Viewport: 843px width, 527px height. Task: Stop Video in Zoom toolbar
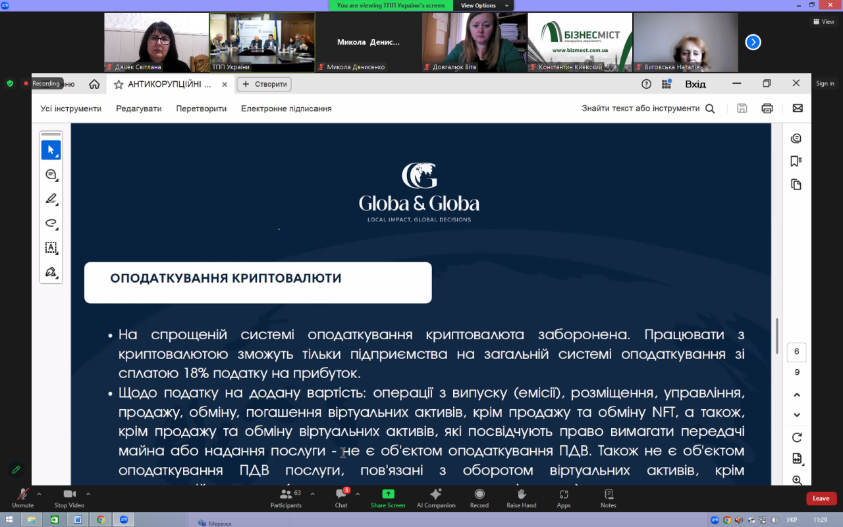click(x=69, y=497)
